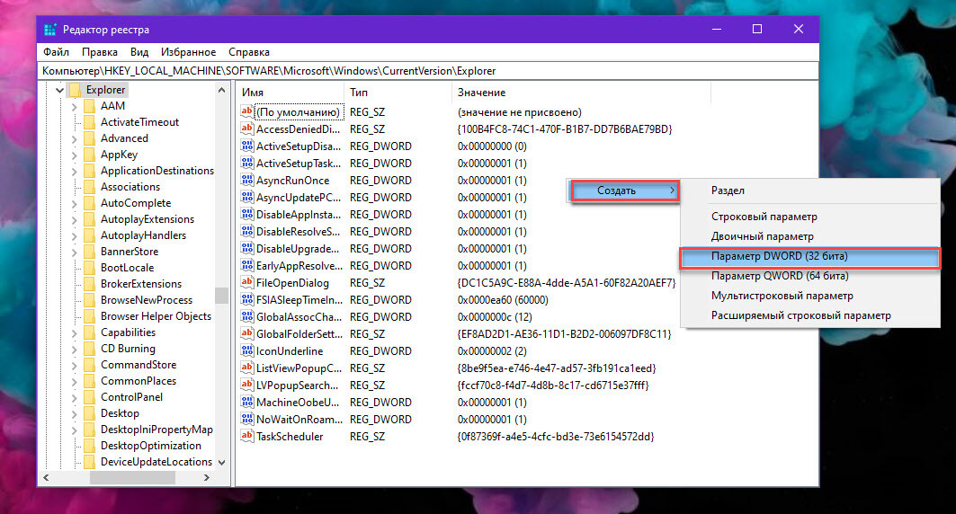Click tree panel scroll up arrow
Viewport: 956px width, 514px height.
point(221,90)
